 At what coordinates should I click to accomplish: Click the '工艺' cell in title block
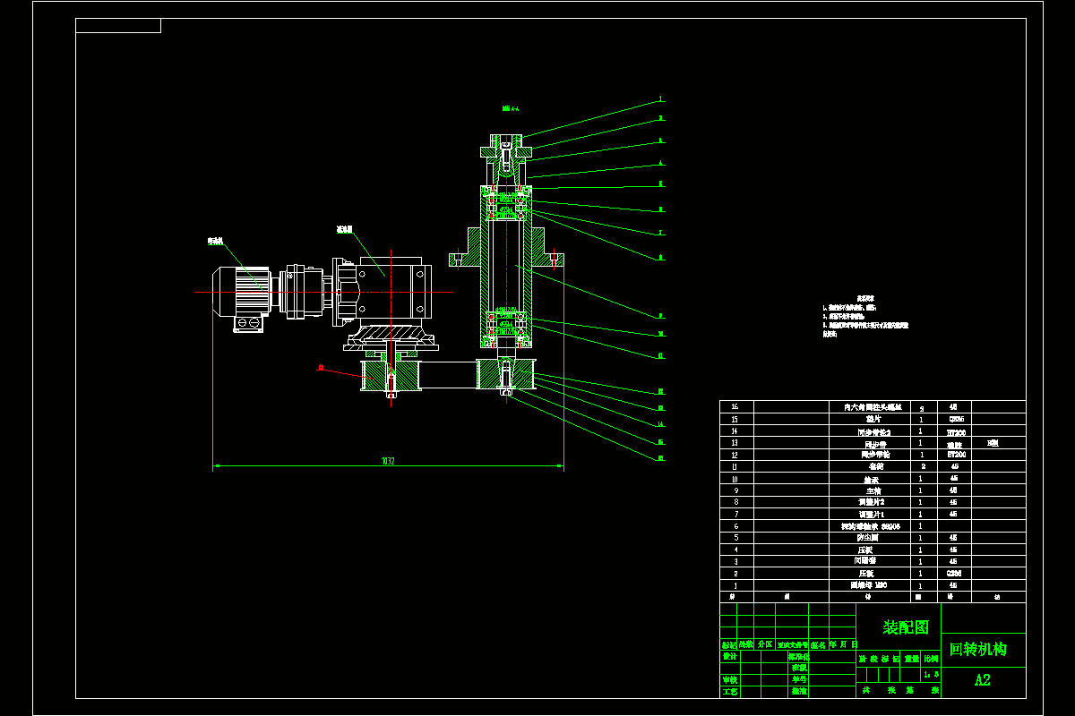730,691
